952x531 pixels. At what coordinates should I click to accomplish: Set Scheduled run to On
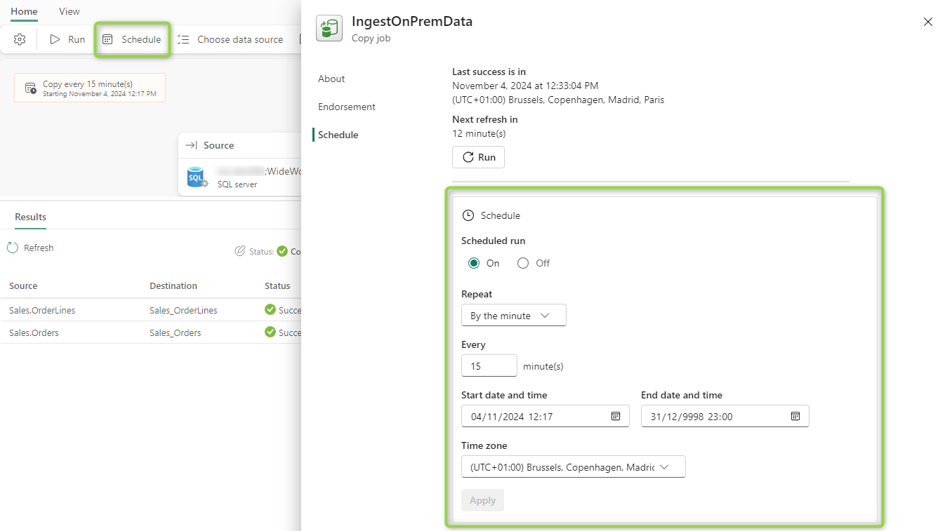pyautogui.click(x=474, y=263)
